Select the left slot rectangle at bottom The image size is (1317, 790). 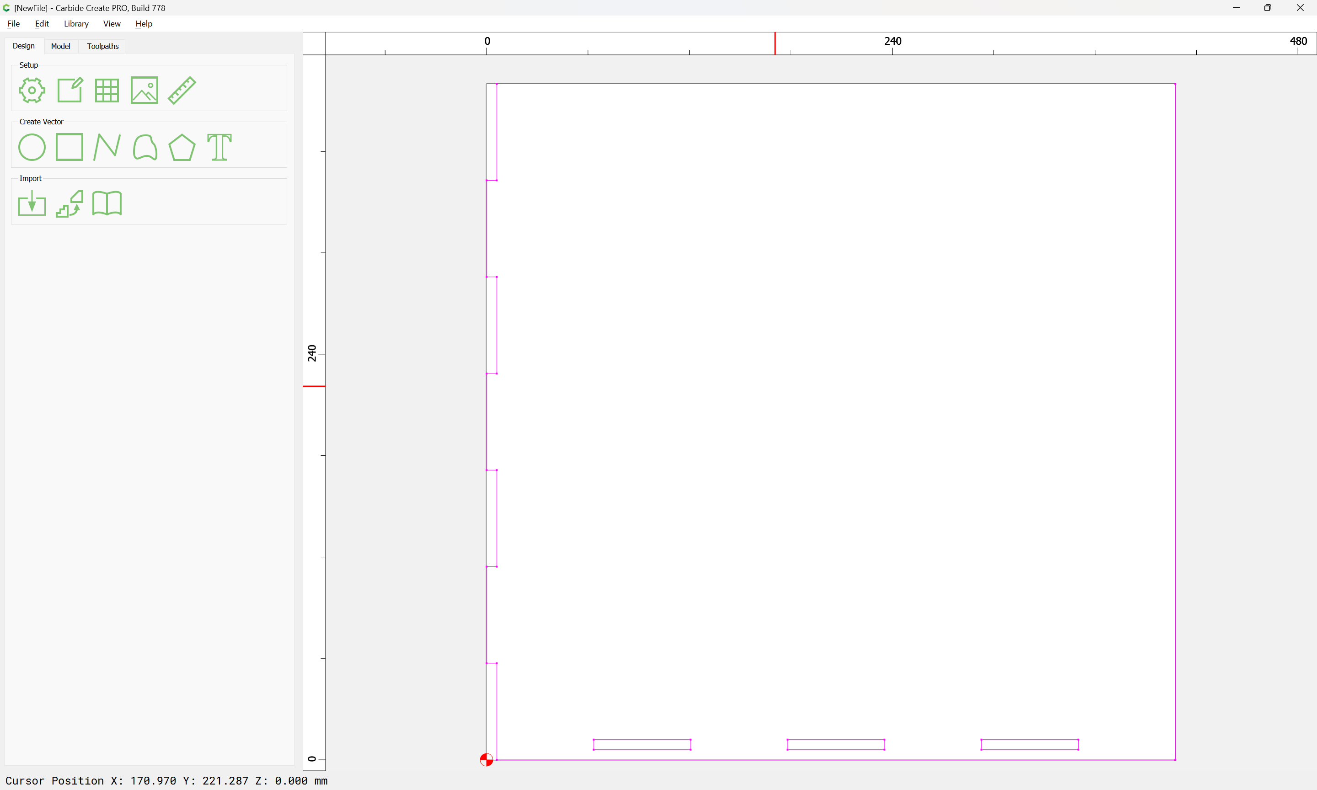642,744
